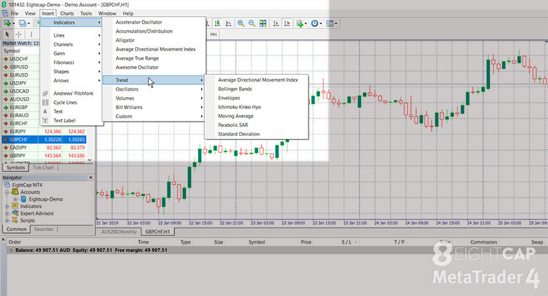Click the Text 'A' icon in Insert menu
The width and height of the screenshot is (548, 296).
[45, 112]
